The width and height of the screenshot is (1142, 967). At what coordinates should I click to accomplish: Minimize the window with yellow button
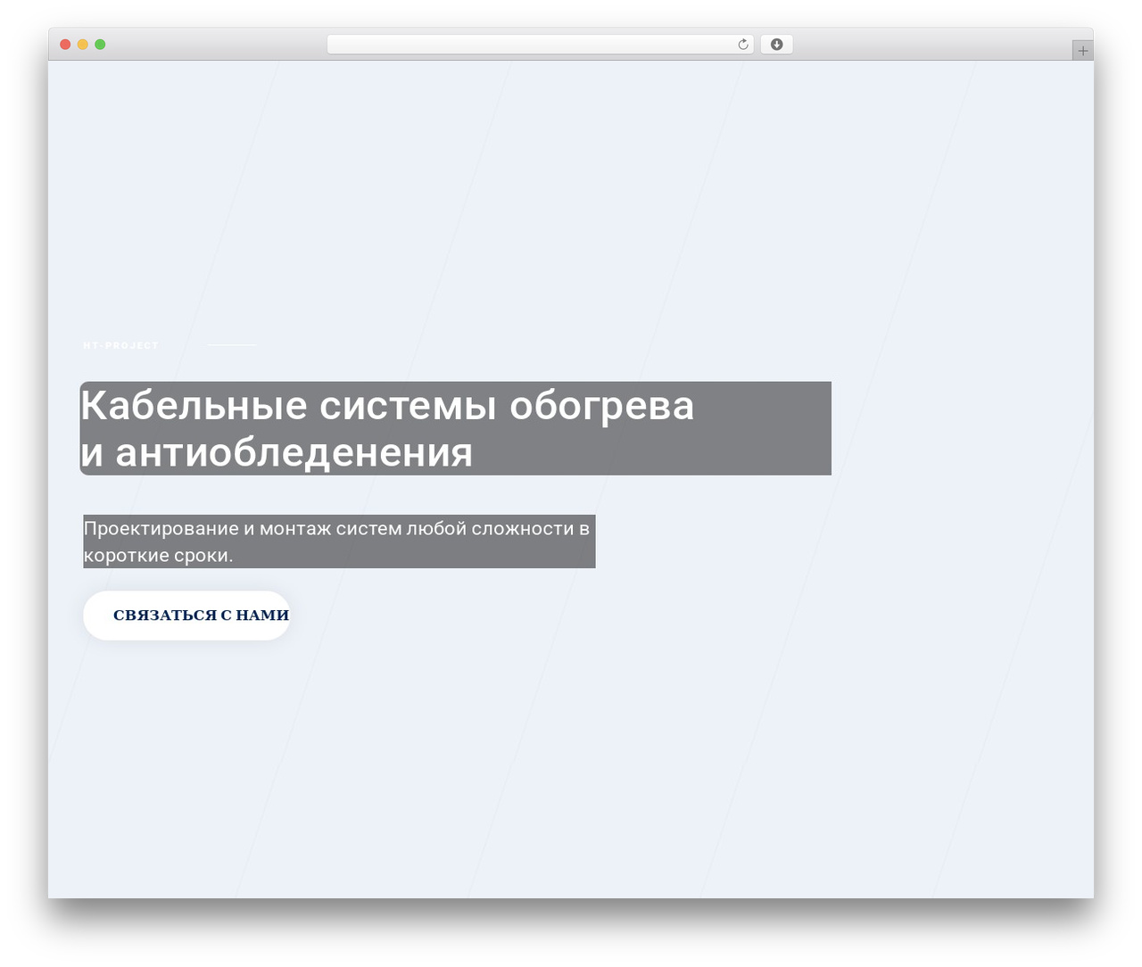pyautogui.click(x=83, y=45)
